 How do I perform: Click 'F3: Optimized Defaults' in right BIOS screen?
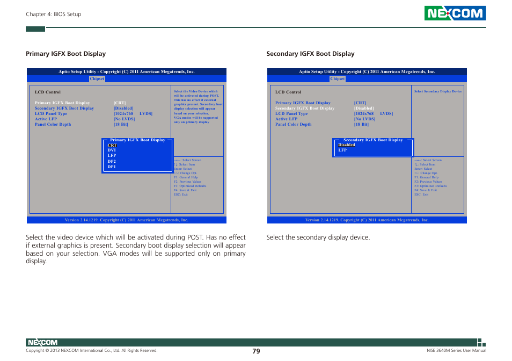[430, 186]
